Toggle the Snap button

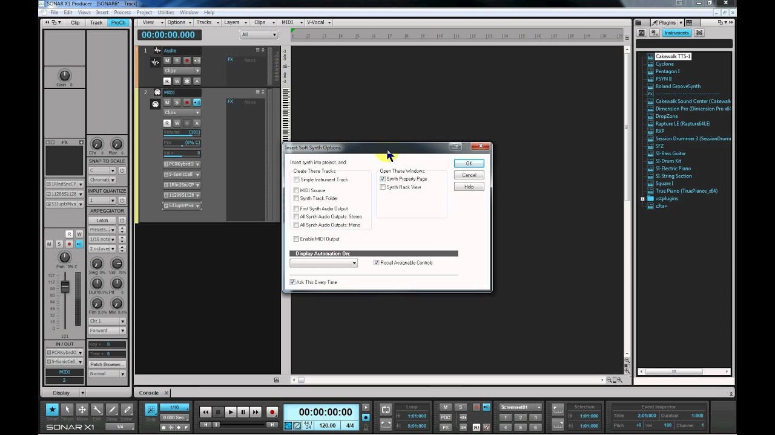click(151, 410)
